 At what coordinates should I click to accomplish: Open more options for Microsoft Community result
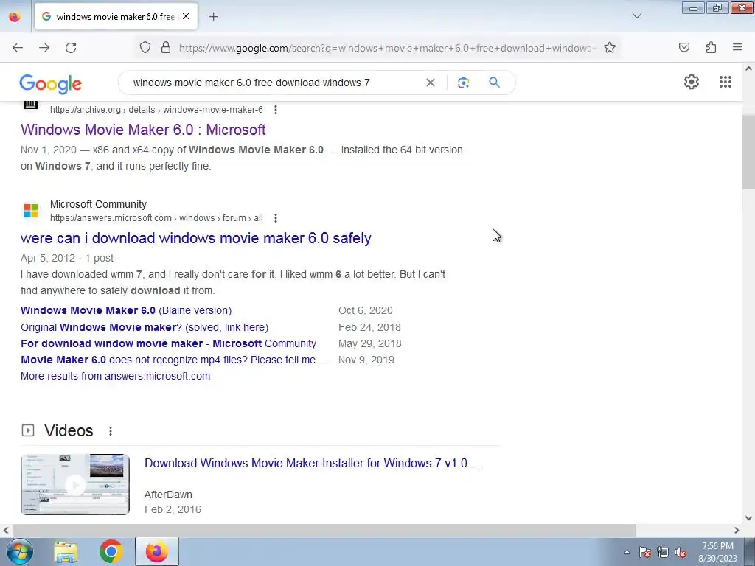point(276,218)
